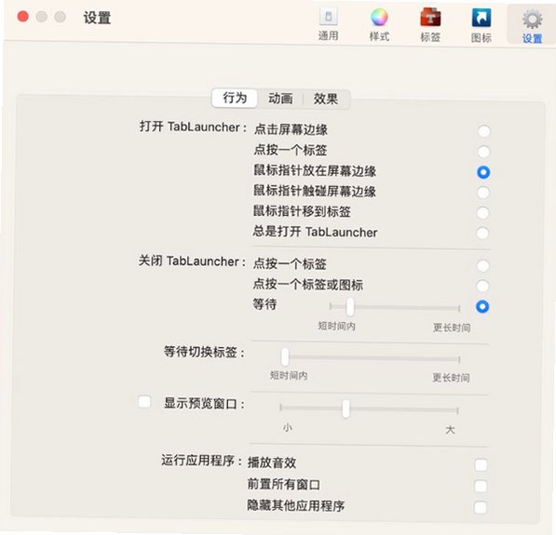Click the 小 label of preview slider
556x535 pixels.
[287, 427]
